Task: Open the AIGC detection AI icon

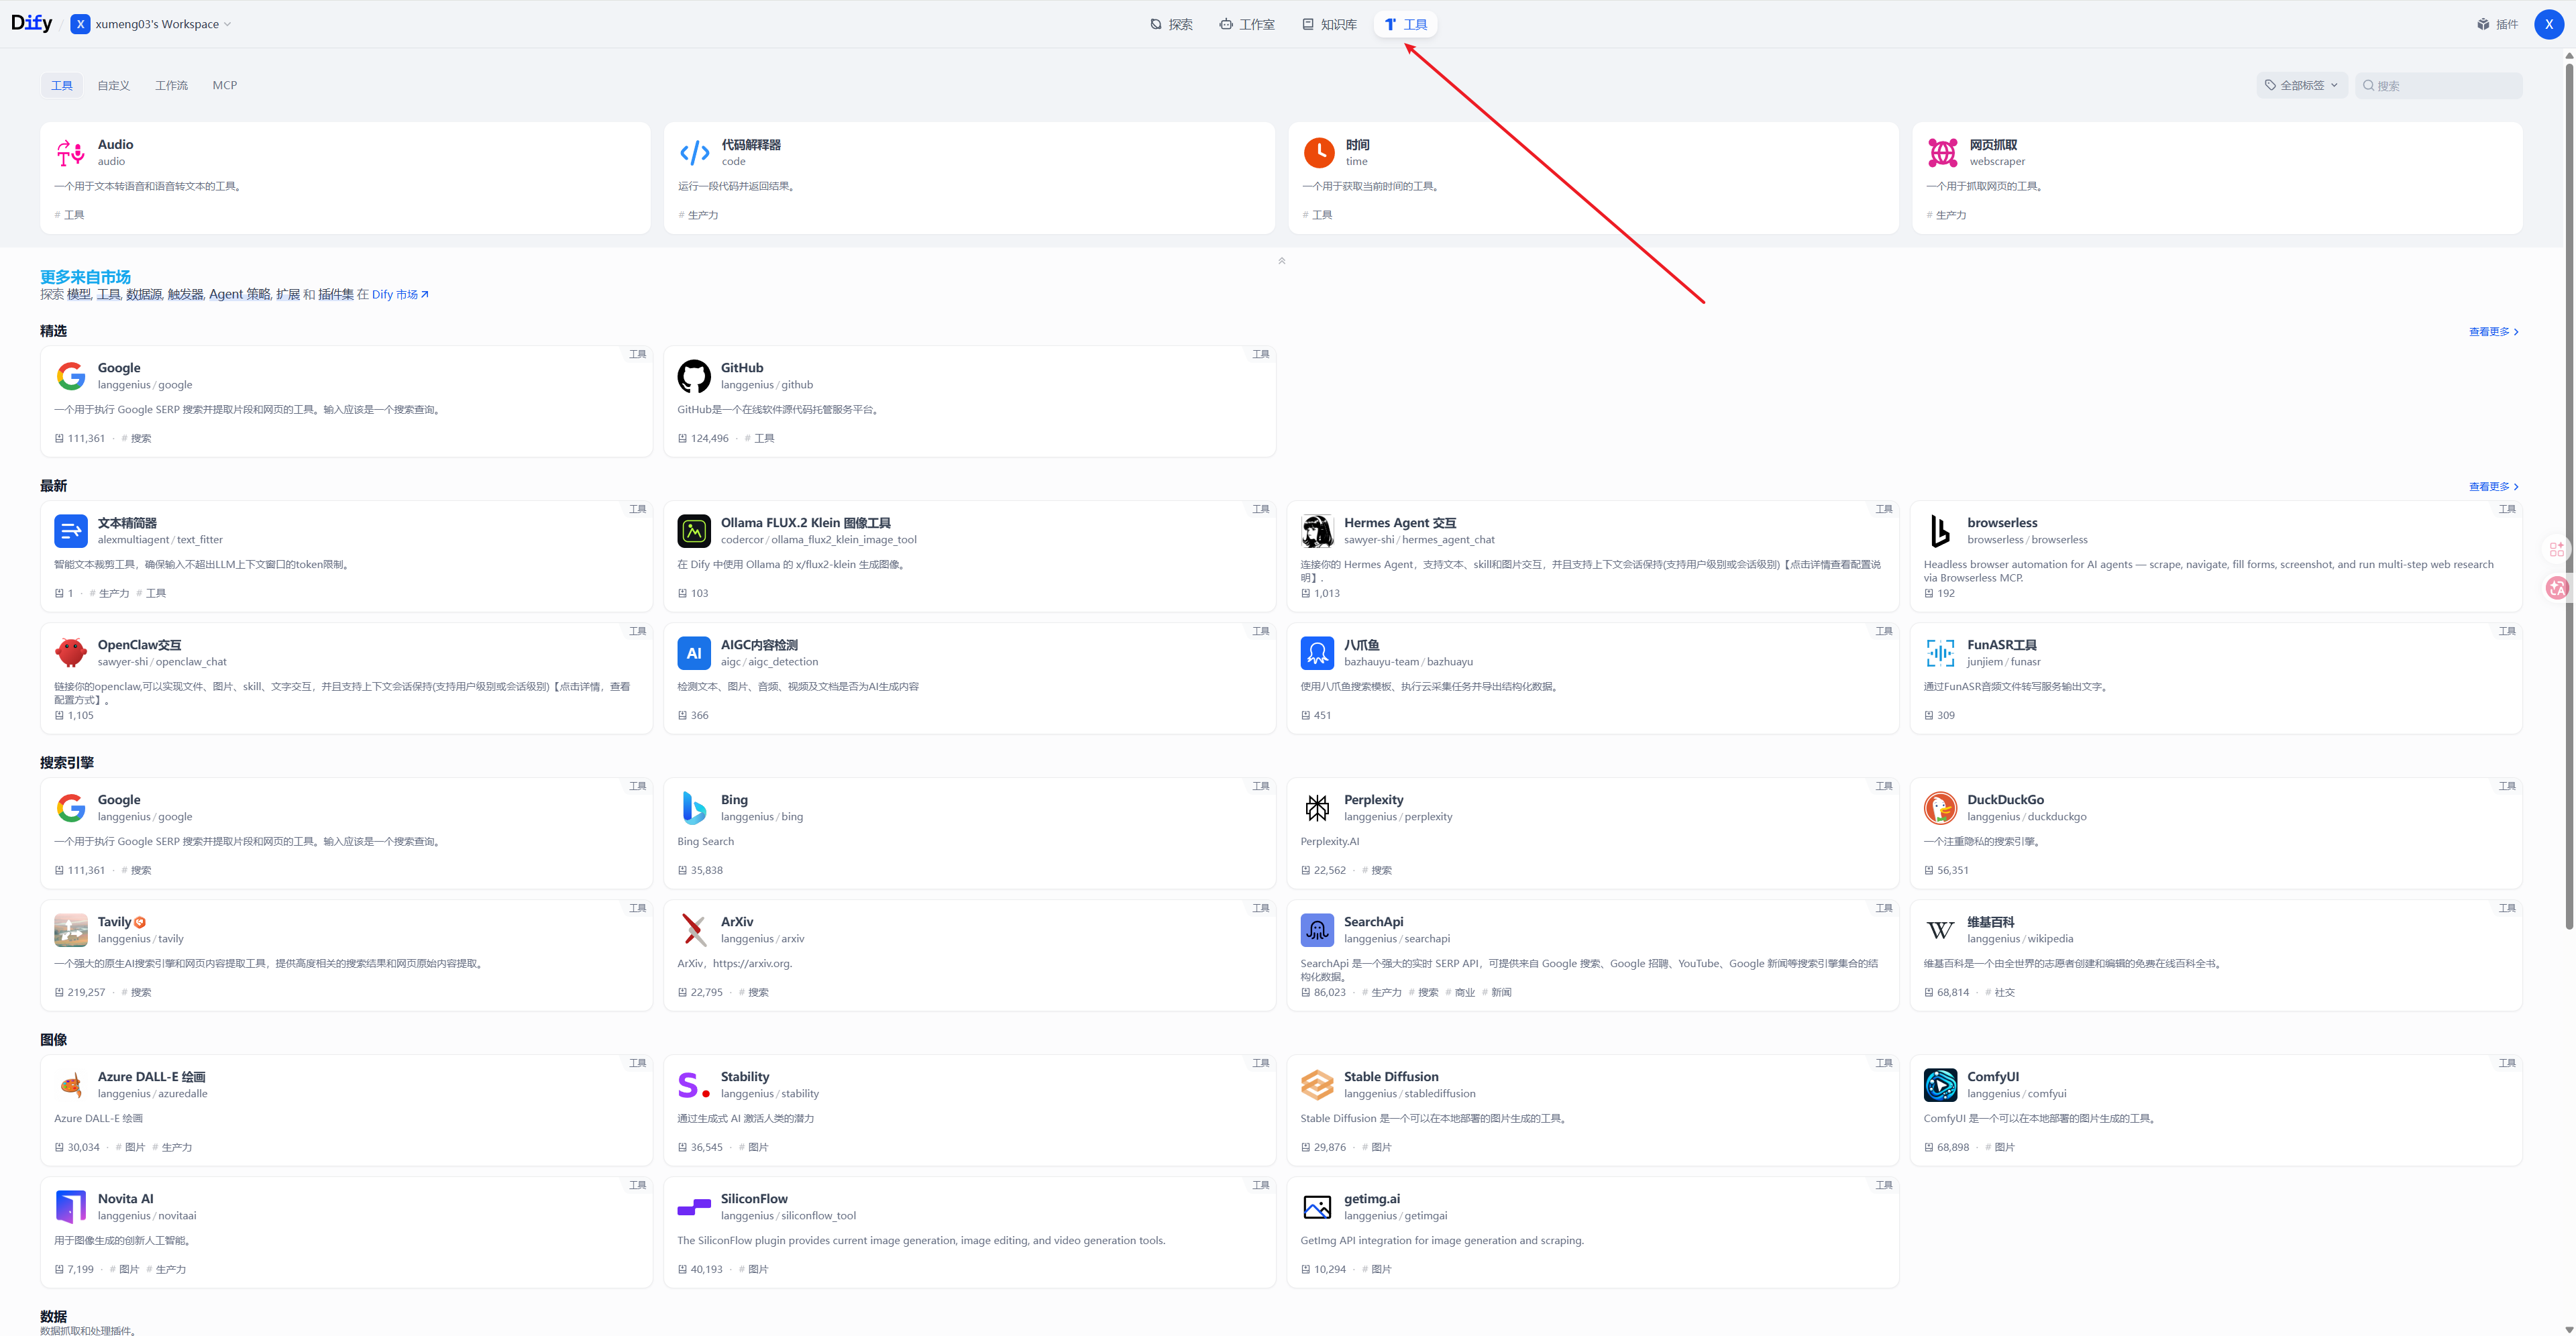Action: [694, 653]
